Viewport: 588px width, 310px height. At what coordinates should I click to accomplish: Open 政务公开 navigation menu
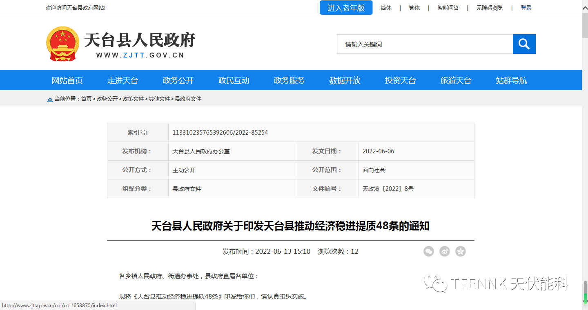pos(178,80)
